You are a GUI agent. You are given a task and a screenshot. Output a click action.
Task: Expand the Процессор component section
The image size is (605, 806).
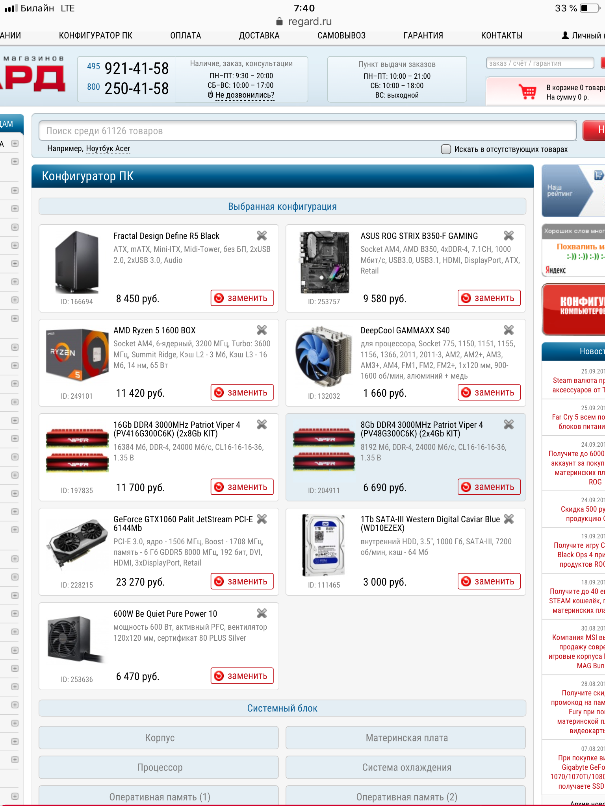coord(159,767)
